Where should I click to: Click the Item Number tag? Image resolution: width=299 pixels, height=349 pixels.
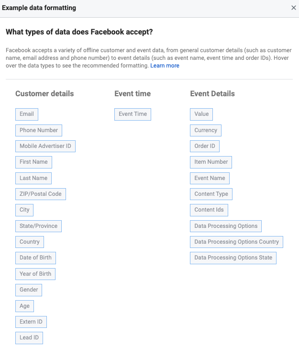pos(211,162)
